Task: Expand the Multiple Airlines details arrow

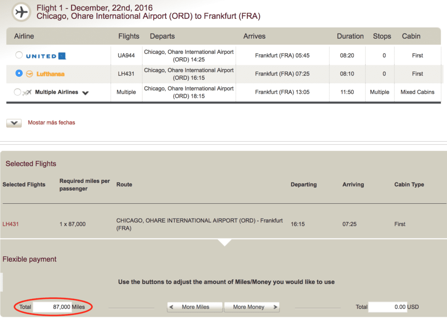Action: click(85, 93)
